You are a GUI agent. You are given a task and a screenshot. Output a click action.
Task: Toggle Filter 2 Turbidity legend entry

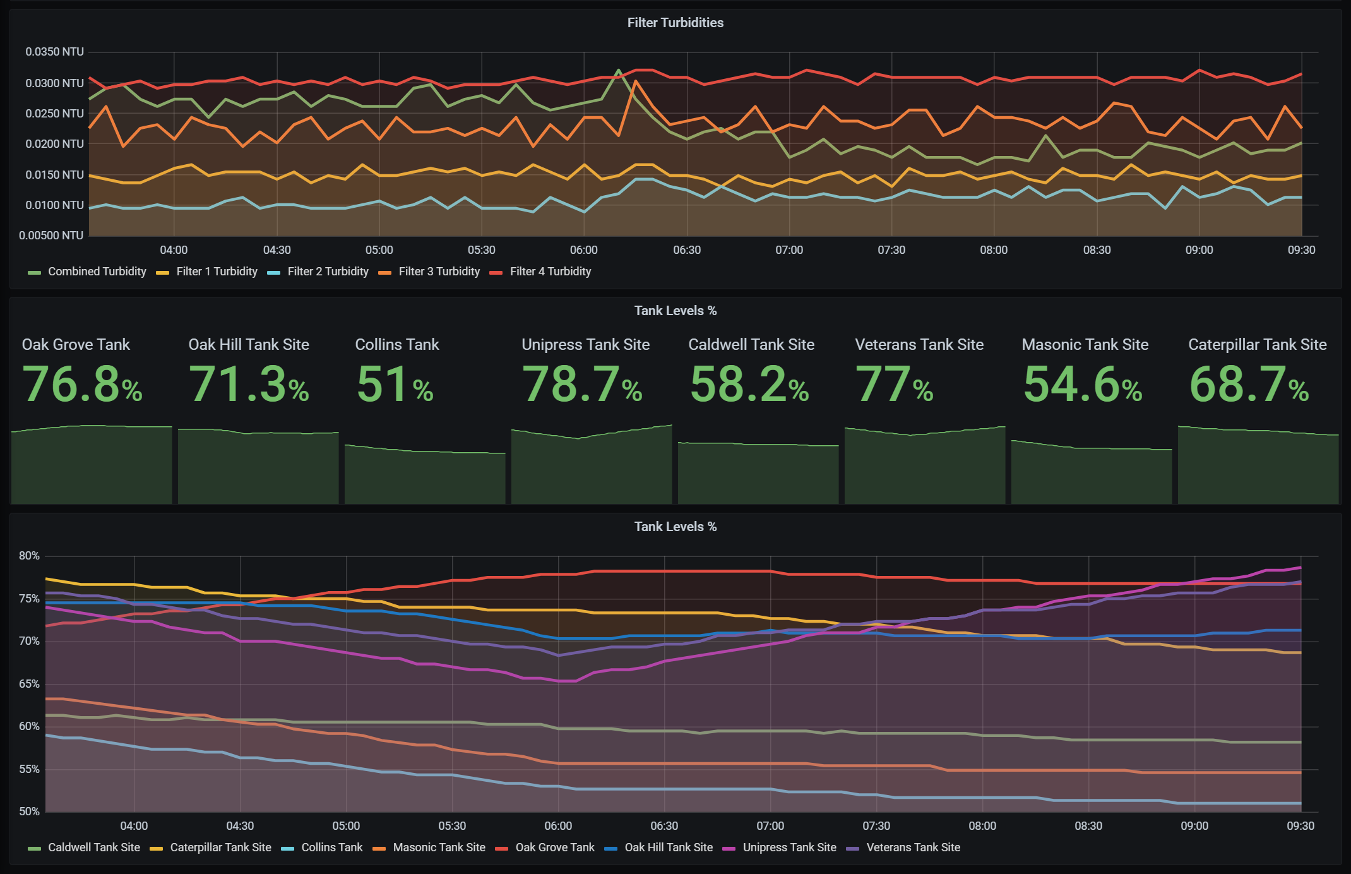tap(328, 272)
